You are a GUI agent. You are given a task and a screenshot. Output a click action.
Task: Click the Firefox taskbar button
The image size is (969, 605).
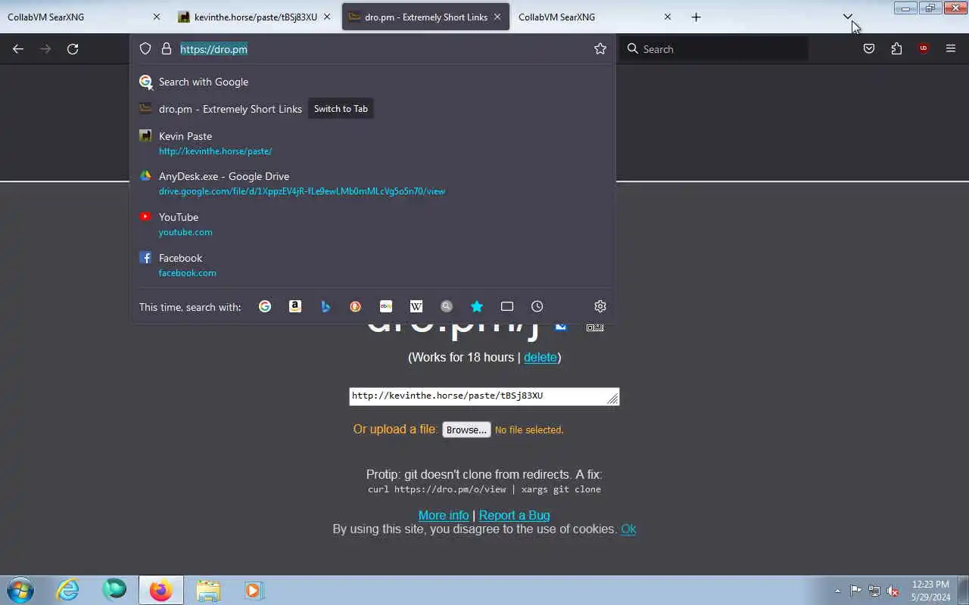[160, 590]
